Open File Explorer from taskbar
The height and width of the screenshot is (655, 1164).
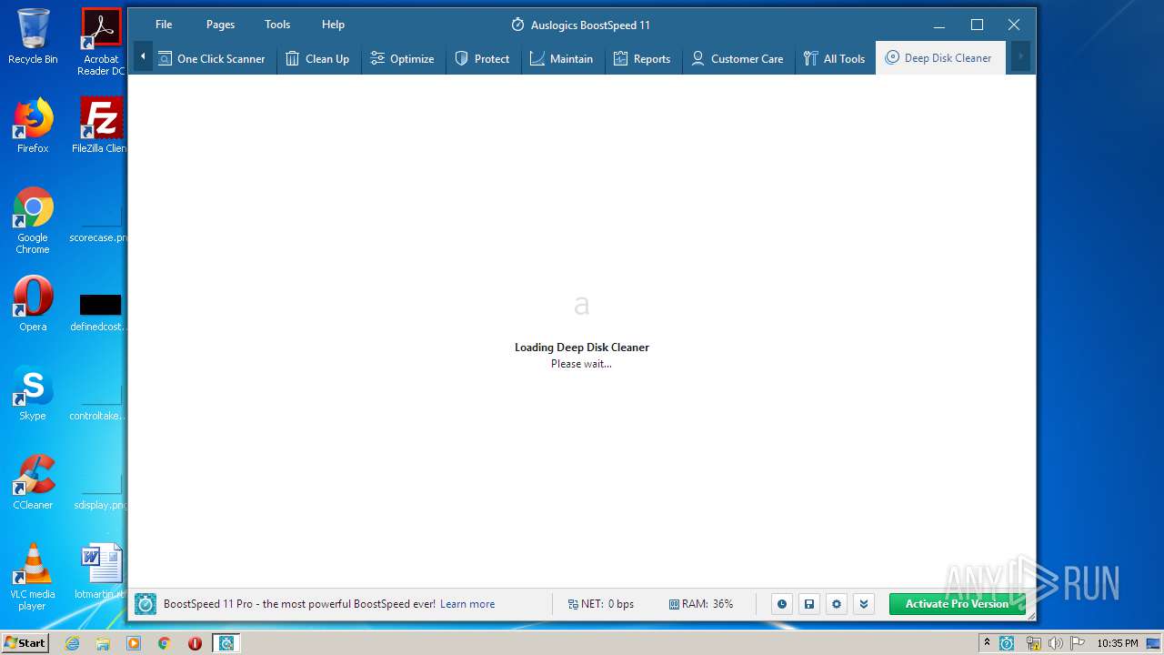click(103, 643)
